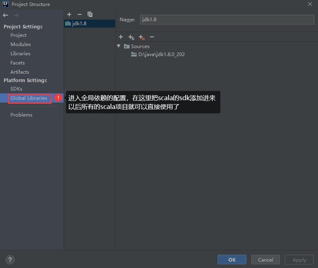Click the forward navigation arrow

coord(16,15)
